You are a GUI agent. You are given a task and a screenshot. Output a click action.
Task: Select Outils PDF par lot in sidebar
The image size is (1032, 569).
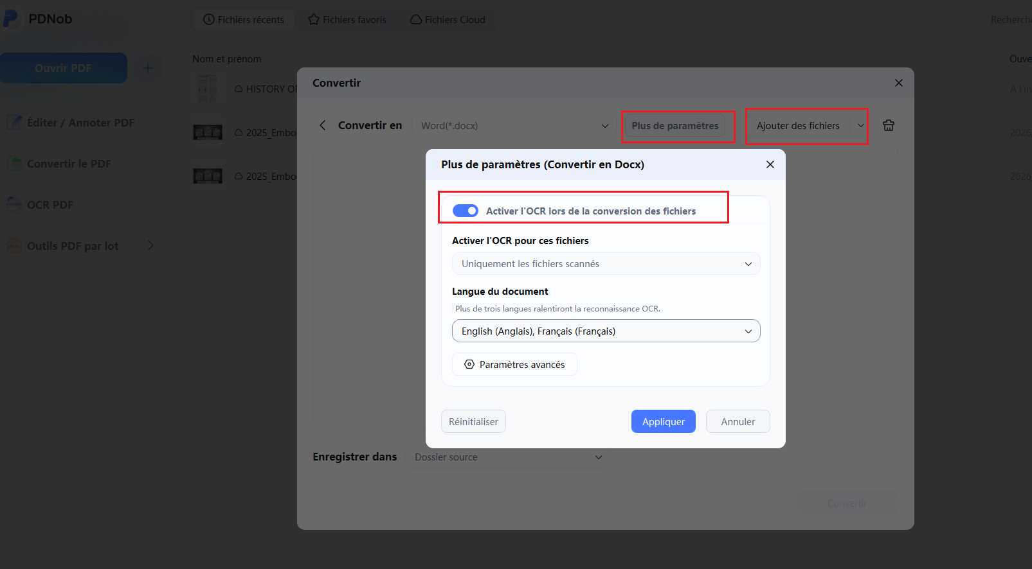pyautogui.click(x=63, y=246)
